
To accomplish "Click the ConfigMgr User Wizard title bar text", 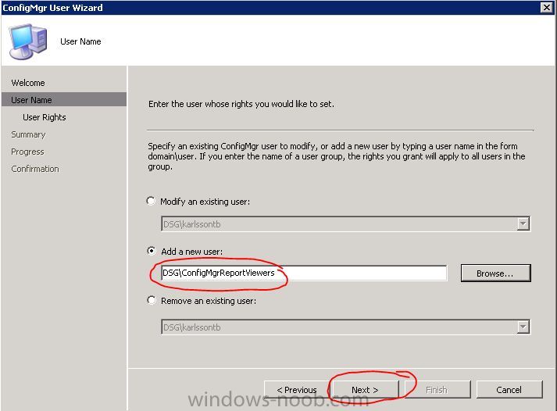I will (x=52, y=8).
